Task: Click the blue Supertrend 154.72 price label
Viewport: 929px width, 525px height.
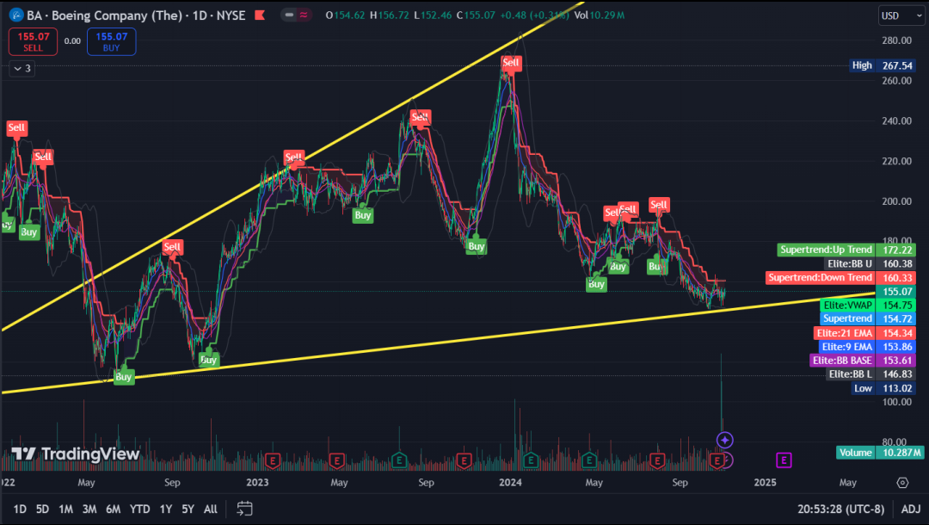Action: coord(867,318)
